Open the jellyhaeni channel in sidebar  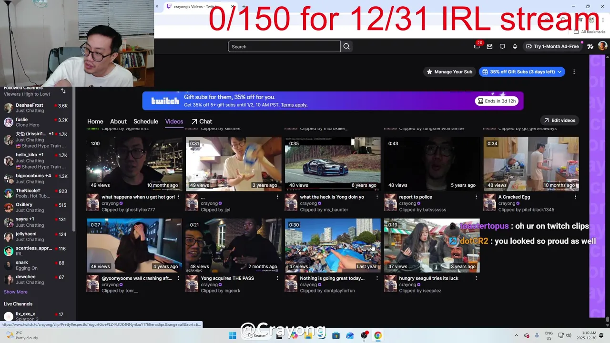click(38, 236)
